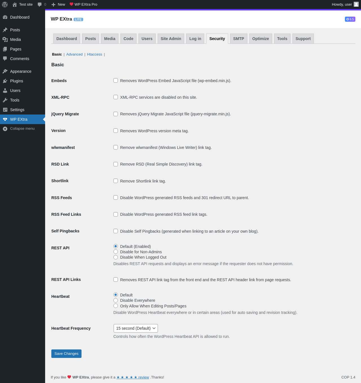Open the Htaccess security sub-link
This screenshot has height=383, width=361.
[94, 54]
